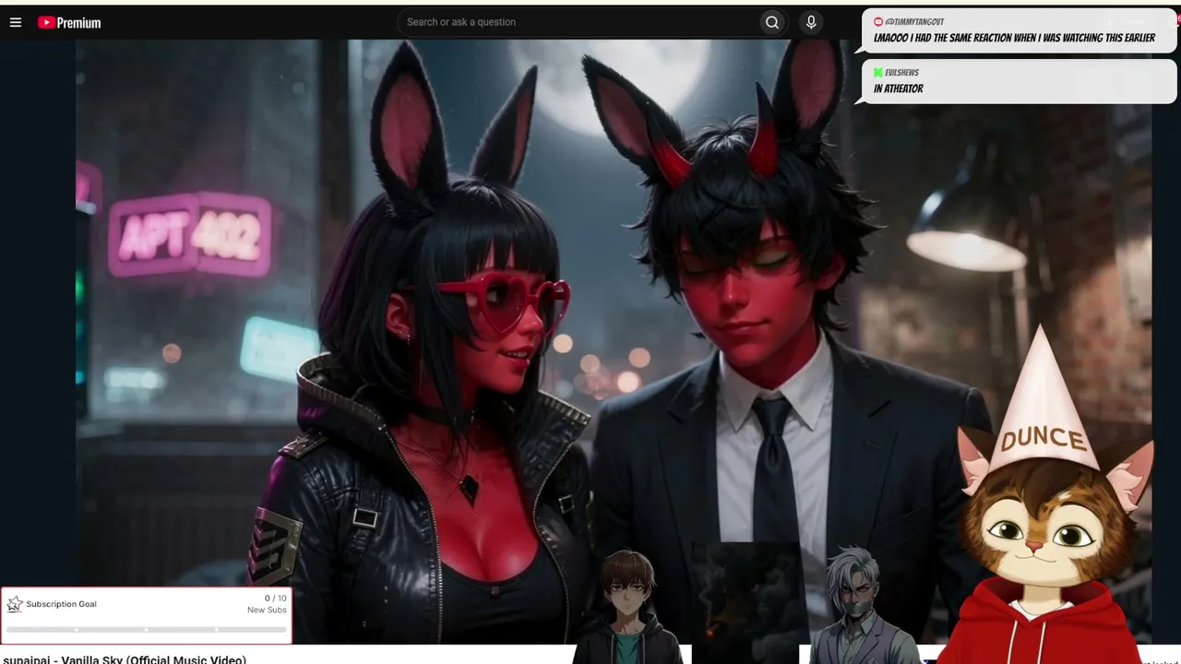Click the green Kick badge beside EVILSHEWS
The image size is (1181, 664).
(878, 73)
